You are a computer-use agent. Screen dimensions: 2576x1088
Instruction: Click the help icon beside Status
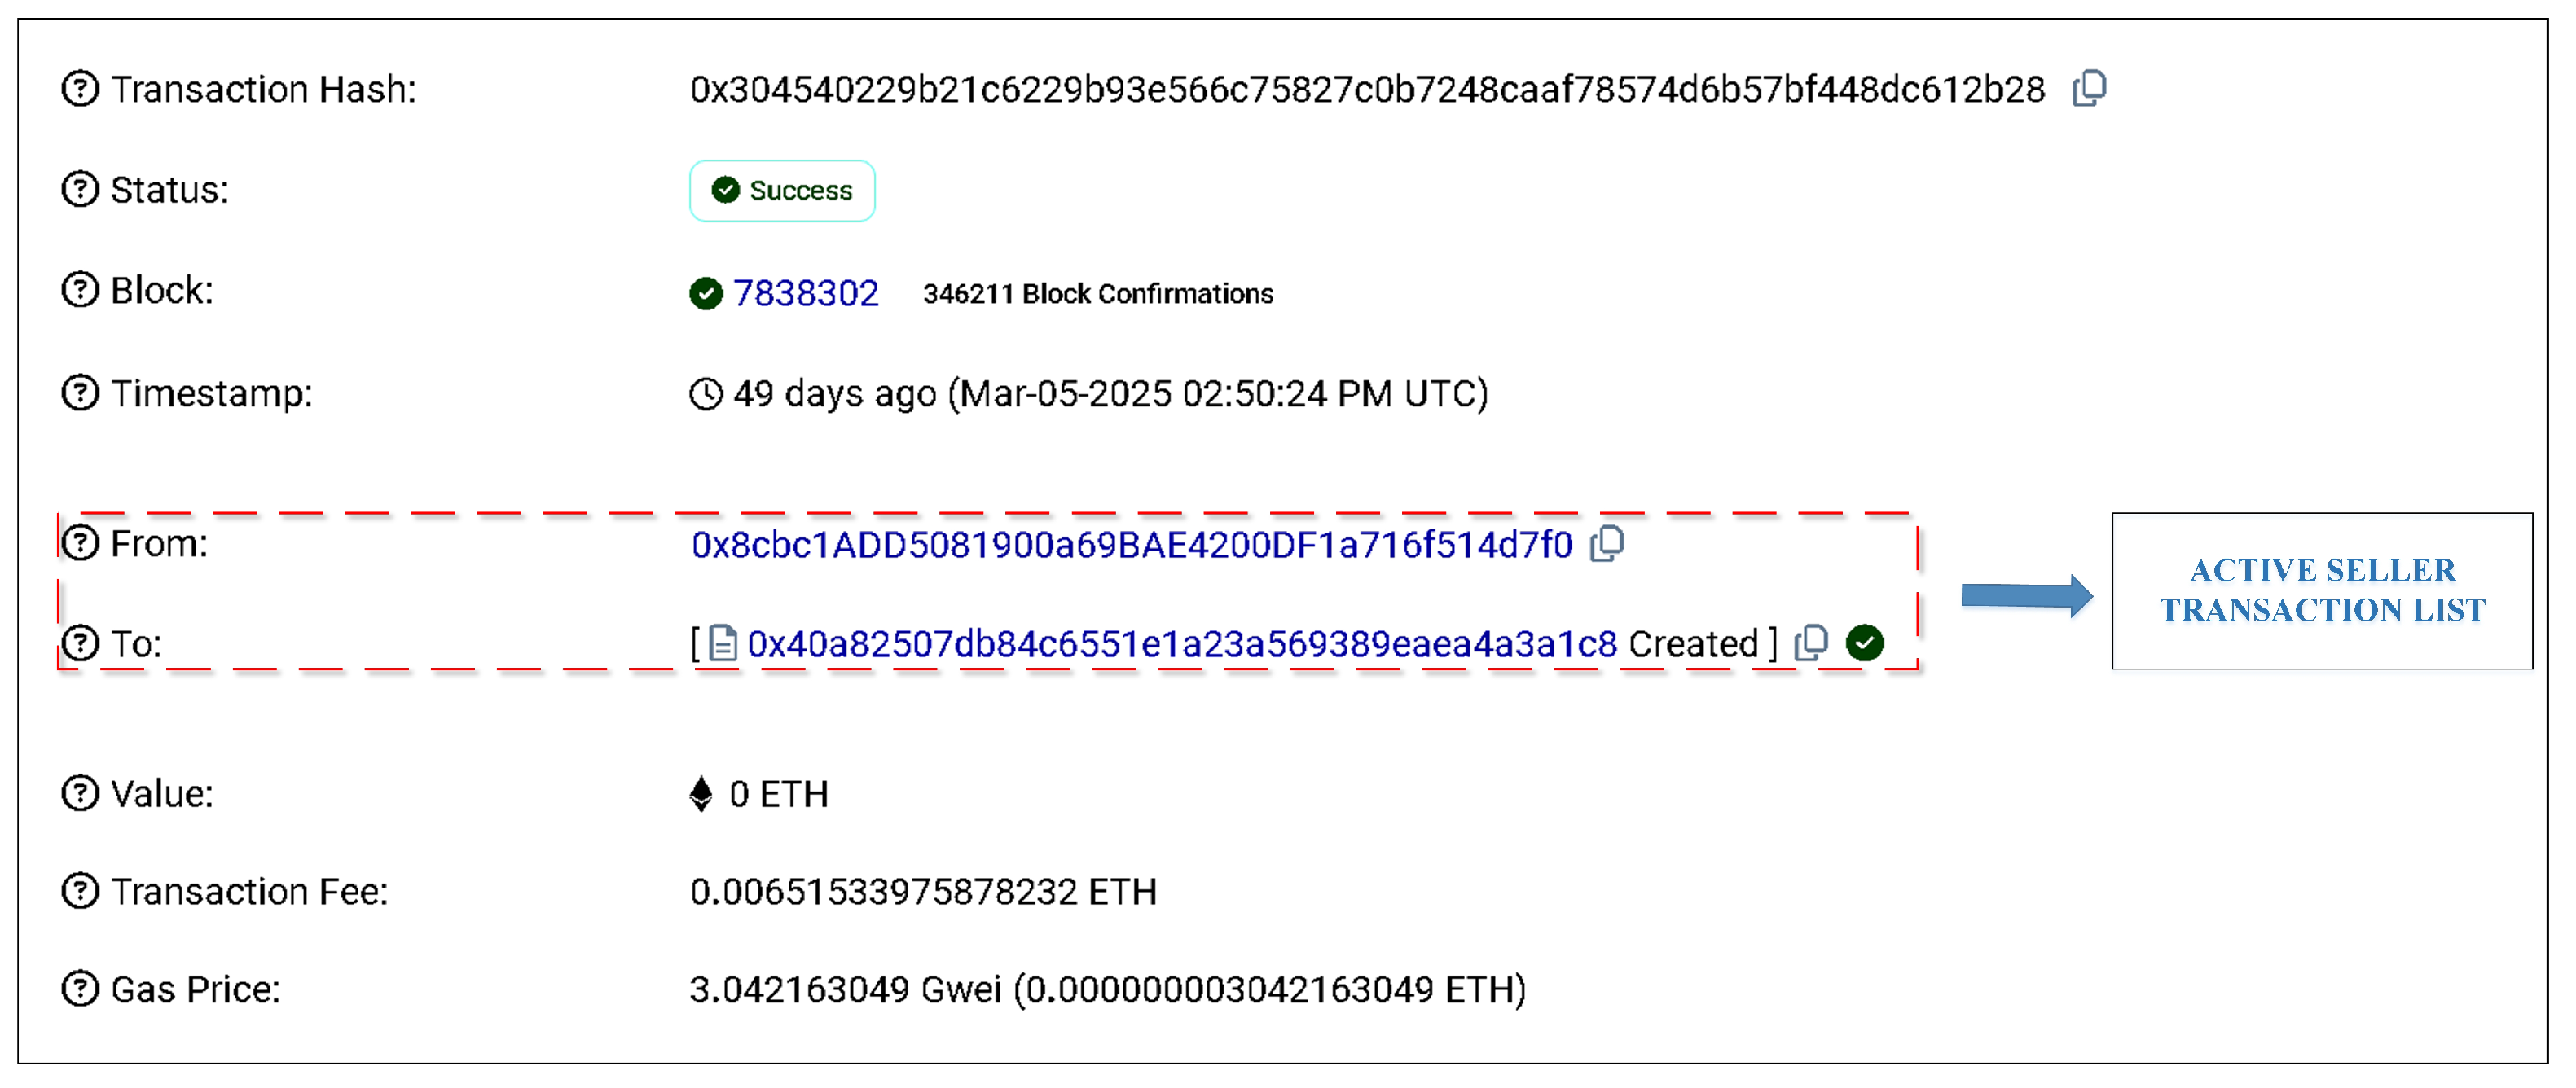click(80, 189)
